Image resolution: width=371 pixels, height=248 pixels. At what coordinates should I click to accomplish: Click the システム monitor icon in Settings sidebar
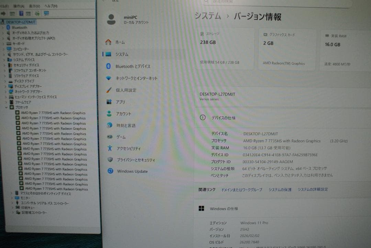pyautogui.click(x=108, y=54)
